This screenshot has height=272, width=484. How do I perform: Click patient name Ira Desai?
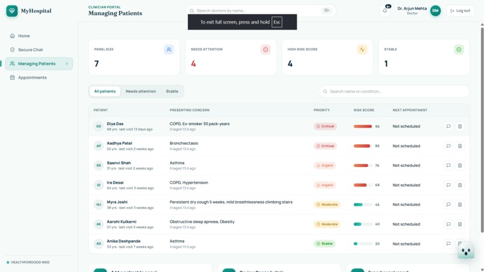tap(115, 183)
